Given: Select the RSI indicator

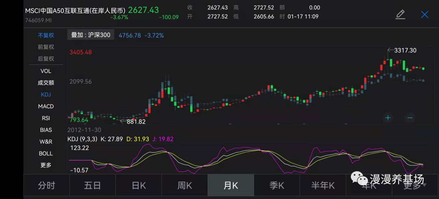Looking at the screenshot, I should point(46,118).
